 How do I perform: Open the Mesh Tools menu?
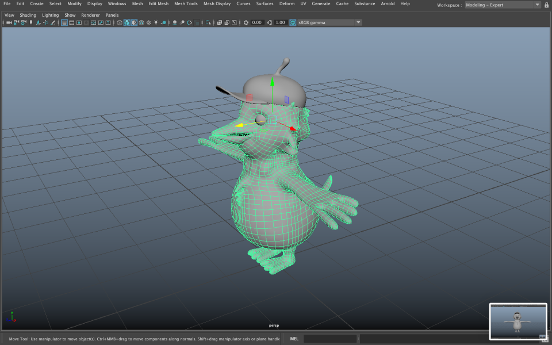click(186, 3)
